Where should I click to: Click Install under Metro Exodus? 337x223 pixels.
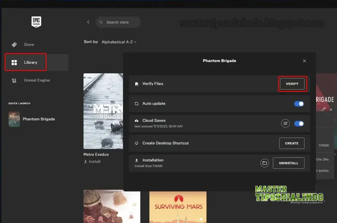[x=92, y=161]
